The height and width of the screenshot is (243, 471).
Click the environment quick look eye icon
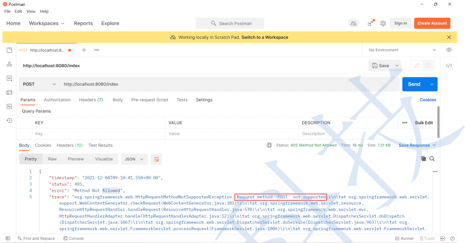449,50
